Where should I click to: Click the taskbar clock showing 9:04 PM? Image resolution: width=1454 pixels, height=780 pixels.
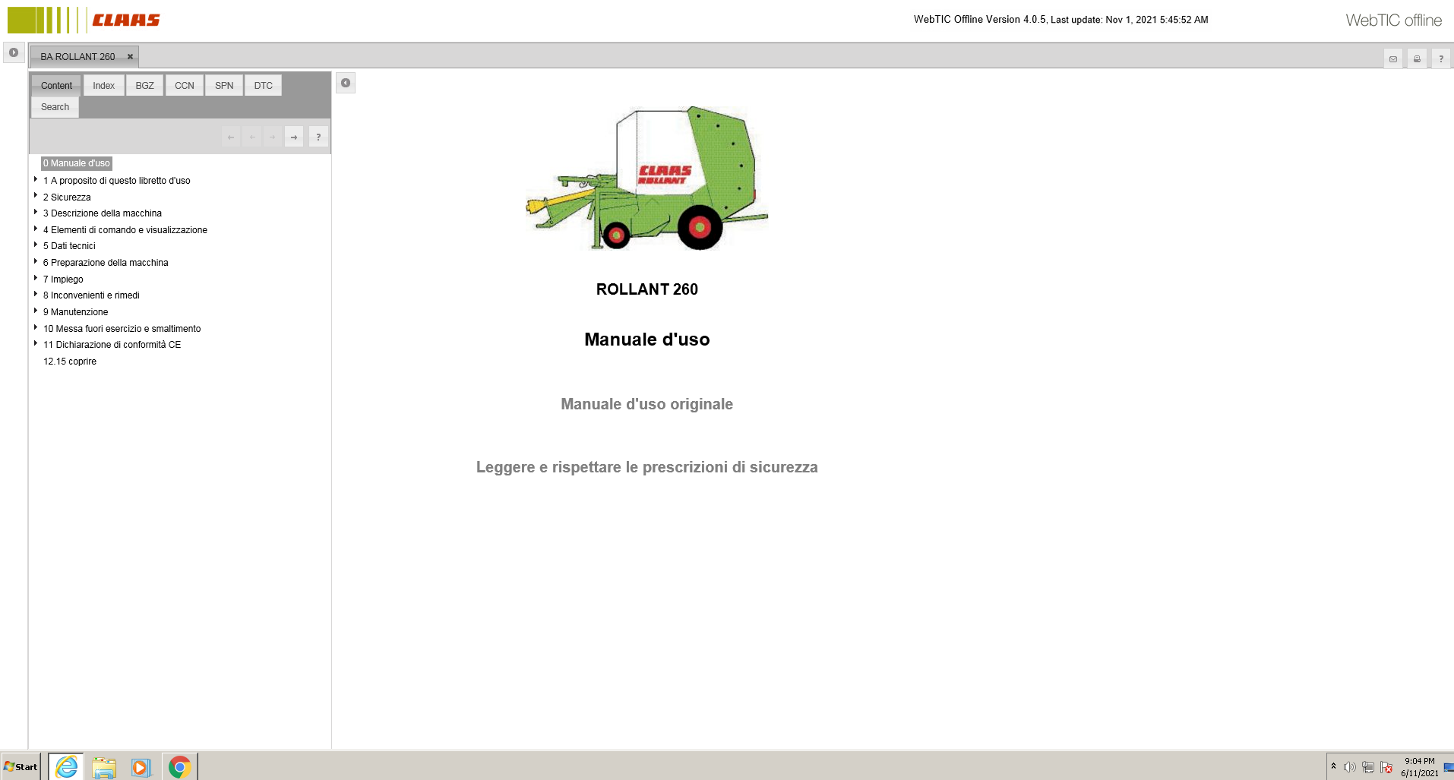click(1419, 766)
